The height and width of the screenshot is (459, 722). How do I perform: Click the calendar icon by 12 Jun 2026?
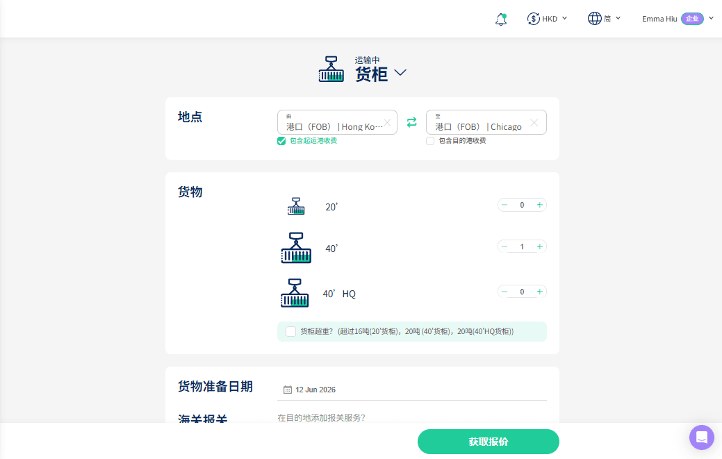coord(287,390)
